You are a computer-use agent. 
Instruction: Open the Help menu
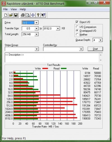pos(23,9)
